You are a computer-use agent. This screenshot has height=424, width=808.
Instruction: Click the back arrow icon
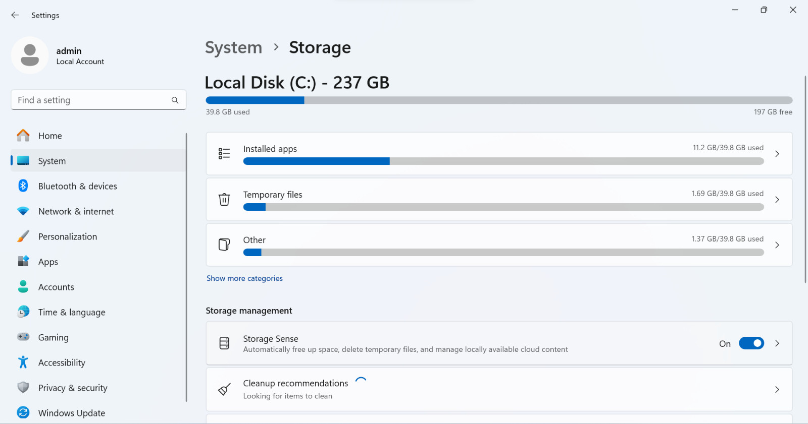point(15,15)
